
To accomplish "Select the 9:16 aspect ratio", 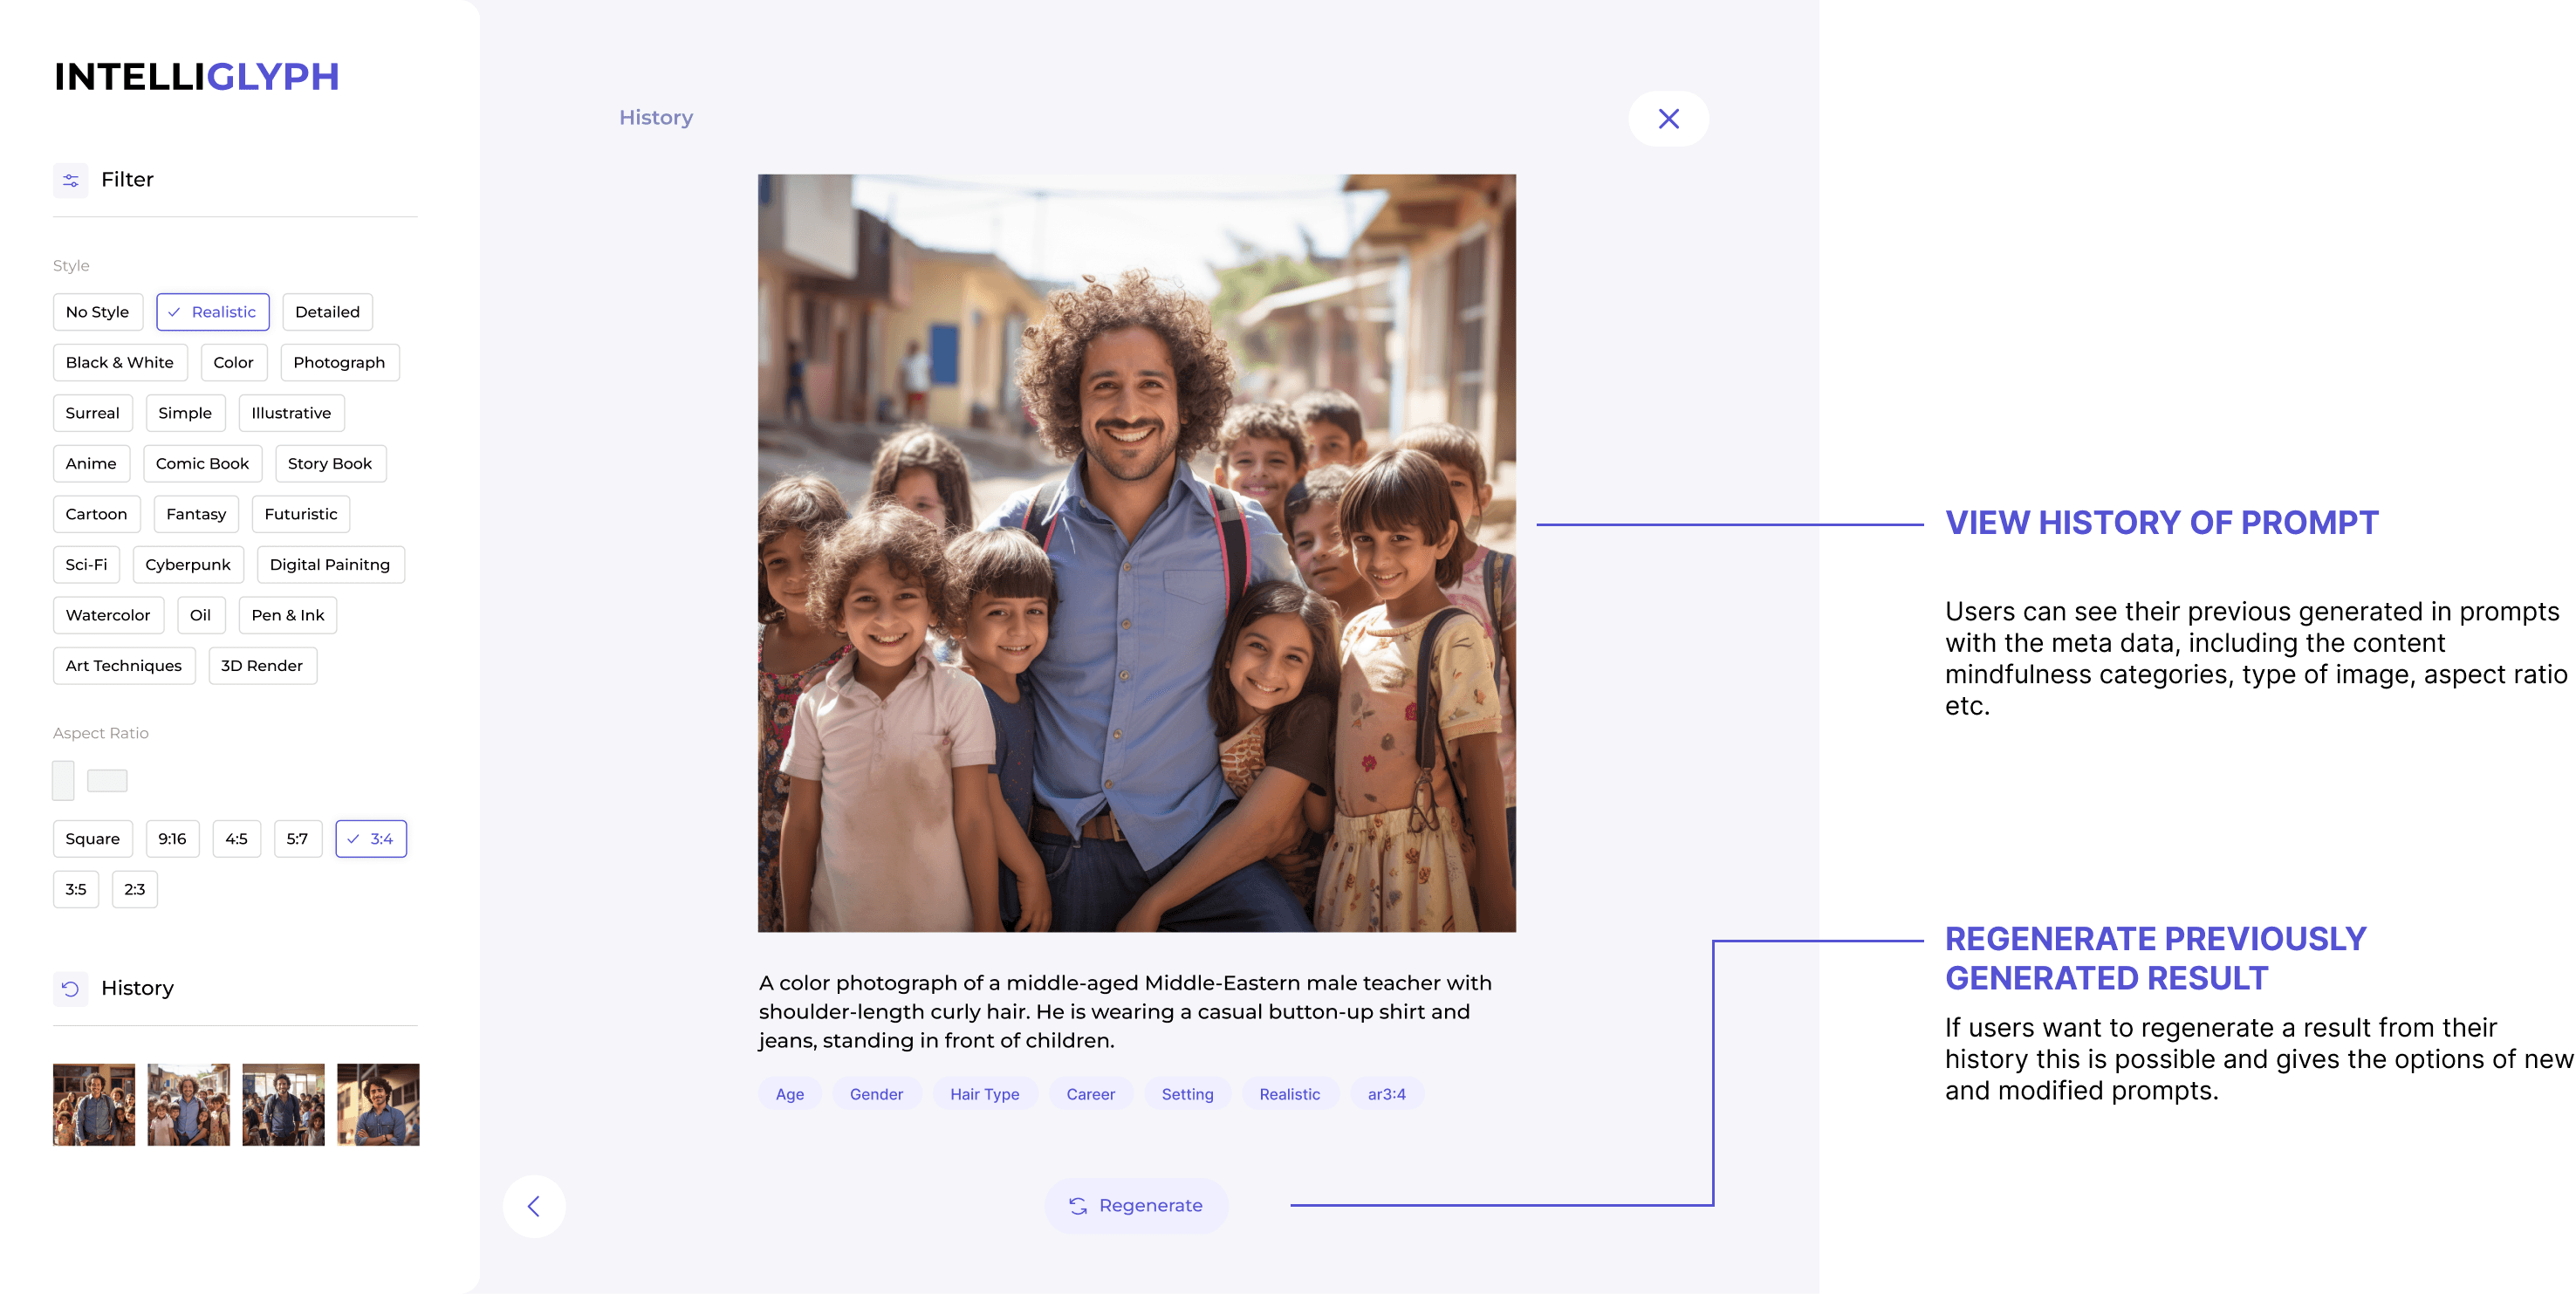I will pos(172,839).
